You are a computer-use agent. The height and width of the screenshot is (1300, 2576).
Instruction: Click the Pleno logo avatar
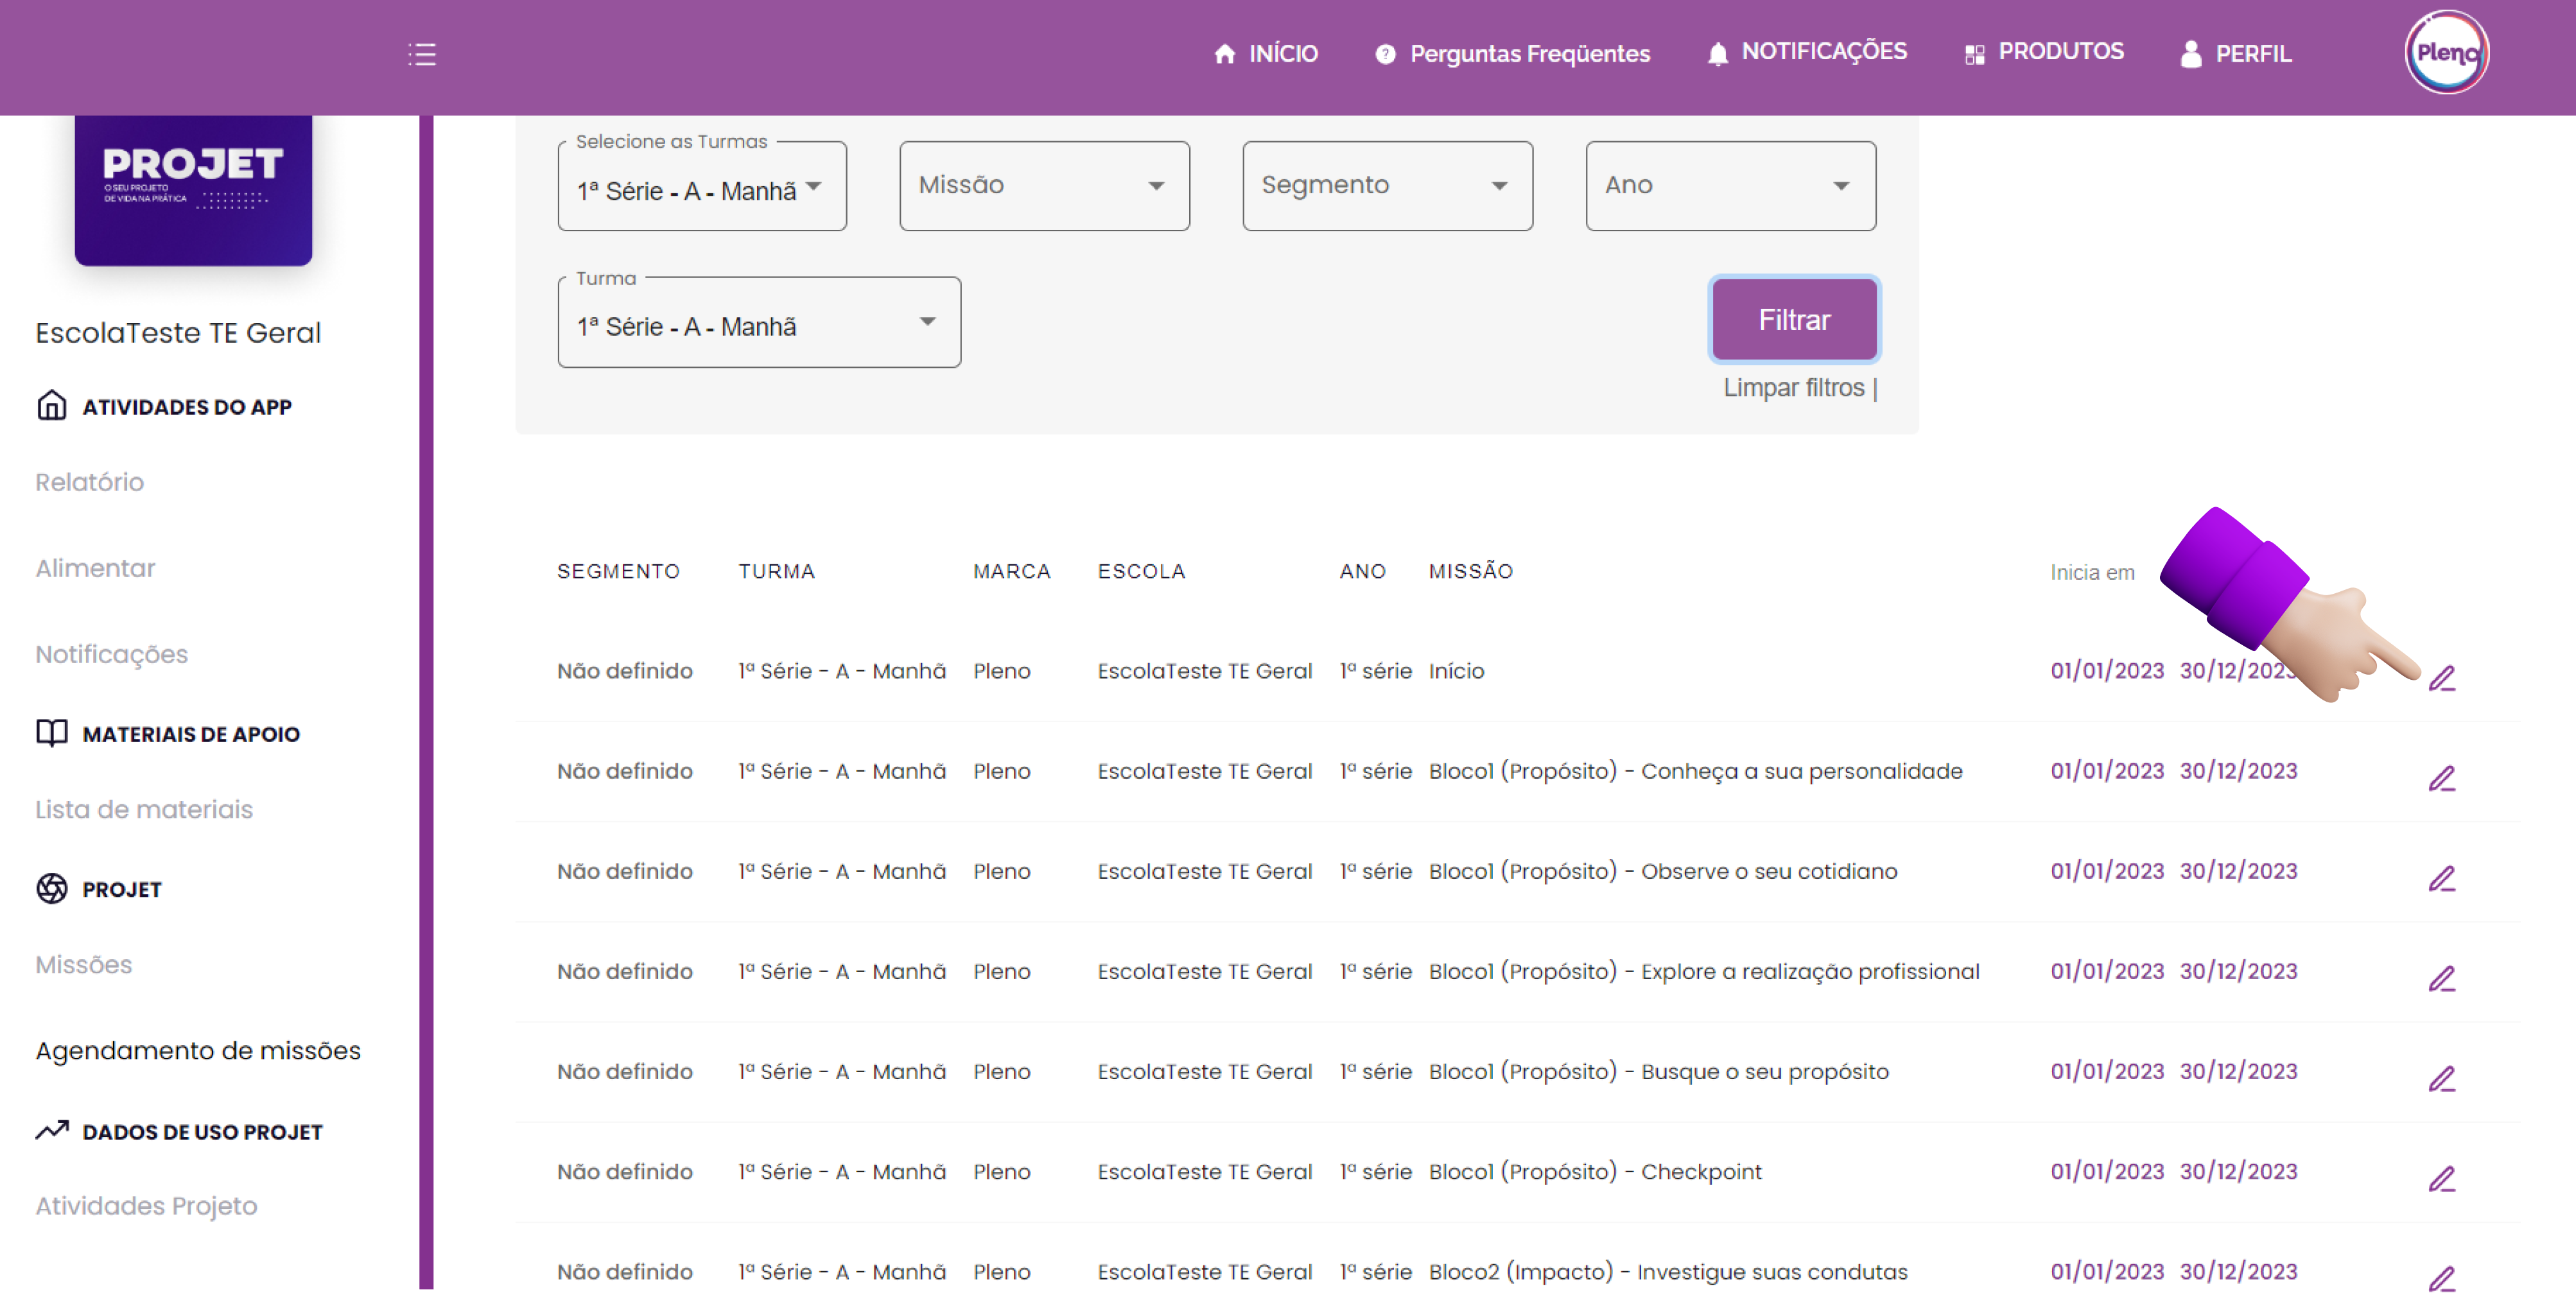point(2446,53)
